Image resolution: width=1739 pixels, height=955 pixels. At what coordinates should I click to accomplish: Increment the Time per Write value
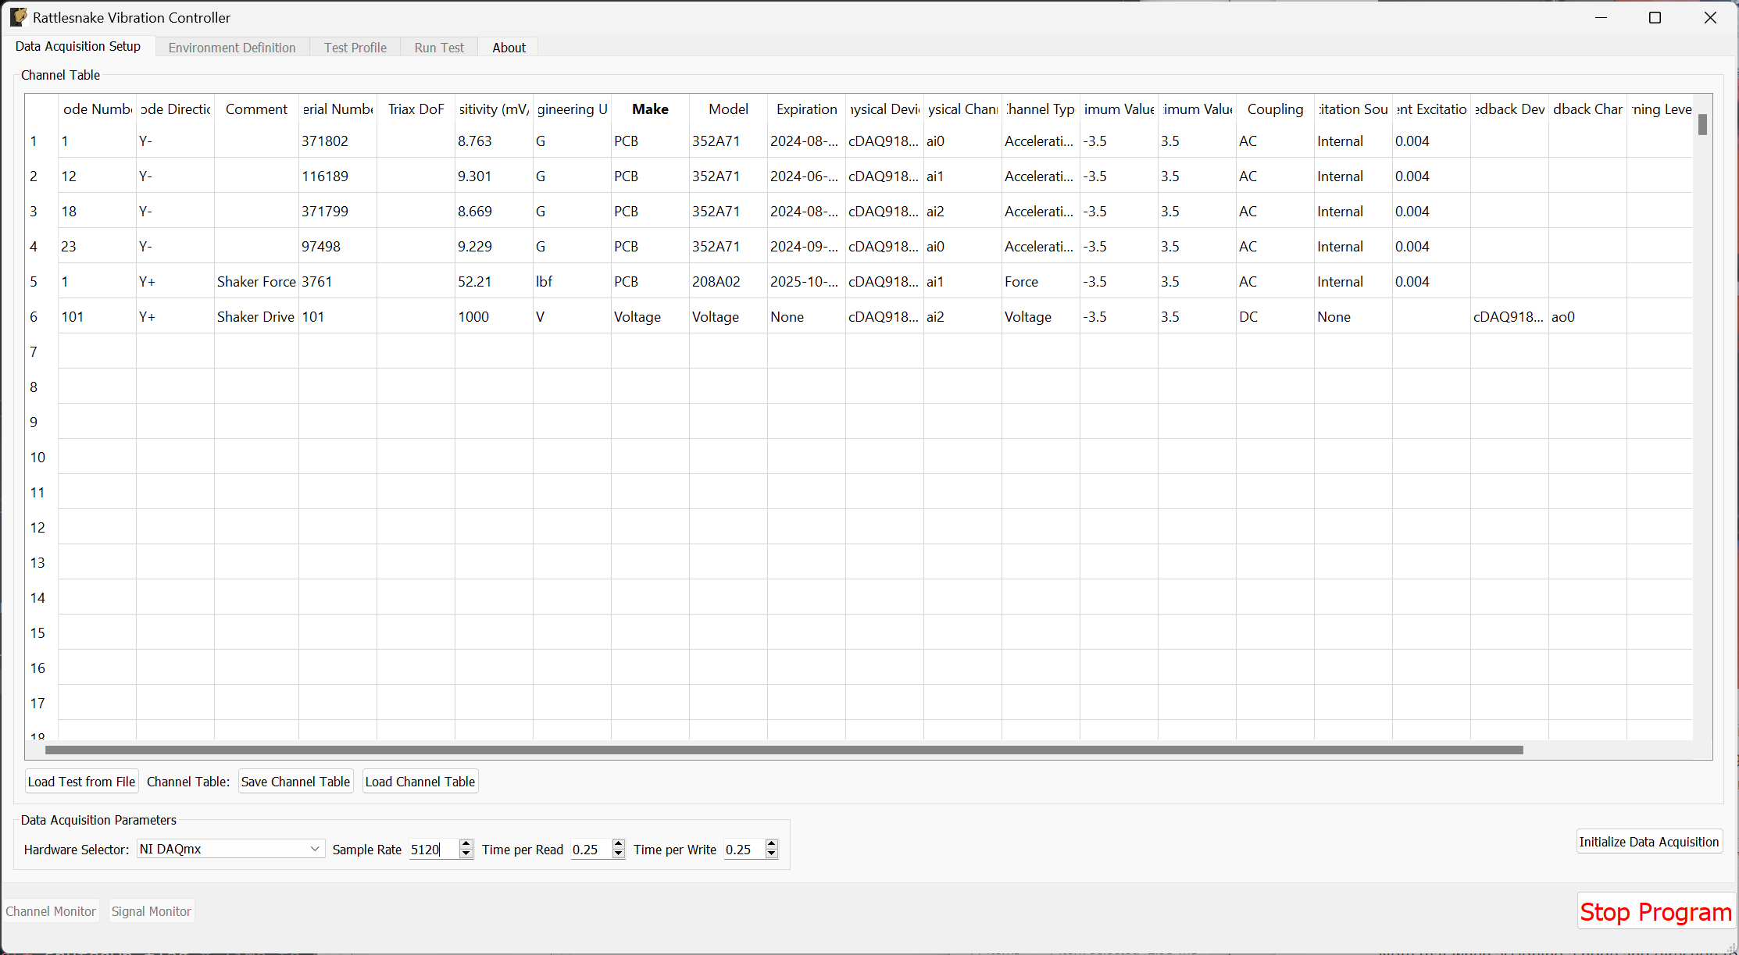coord(771,844)
